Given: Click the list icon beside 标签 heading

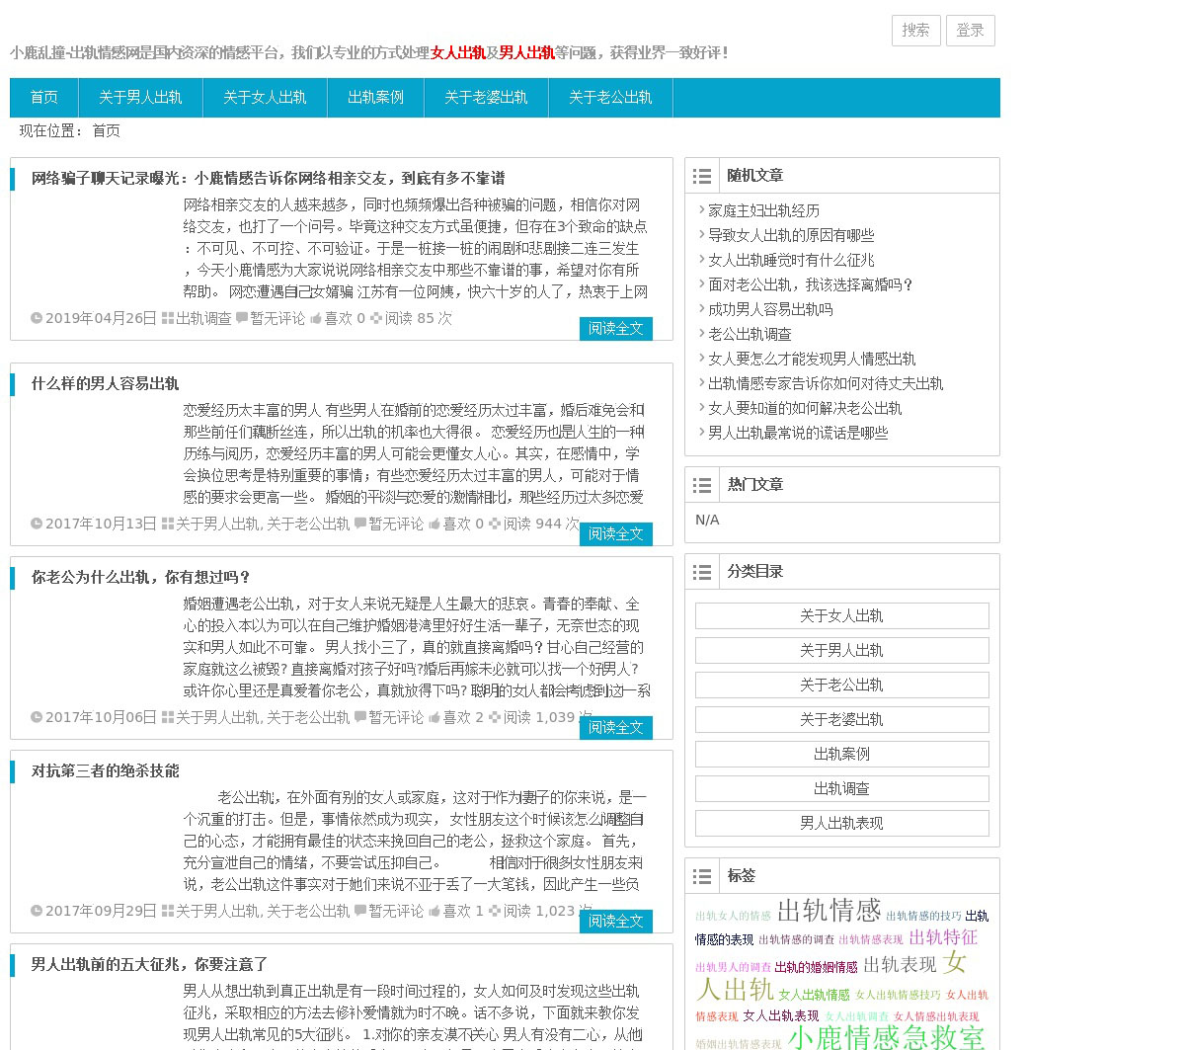Looking at the screenshot, I should [702, 876].
